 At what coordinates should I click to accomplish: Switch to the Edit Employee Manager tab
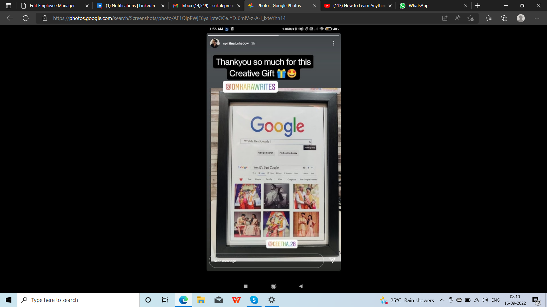[52, 6]
